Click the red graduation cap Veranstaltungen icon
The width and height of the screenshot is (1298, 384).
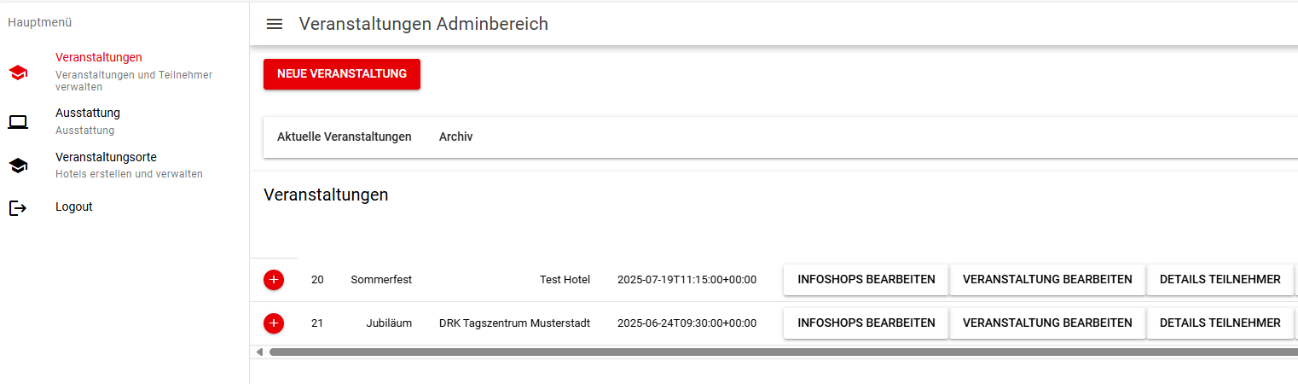(x=18, y=73)
